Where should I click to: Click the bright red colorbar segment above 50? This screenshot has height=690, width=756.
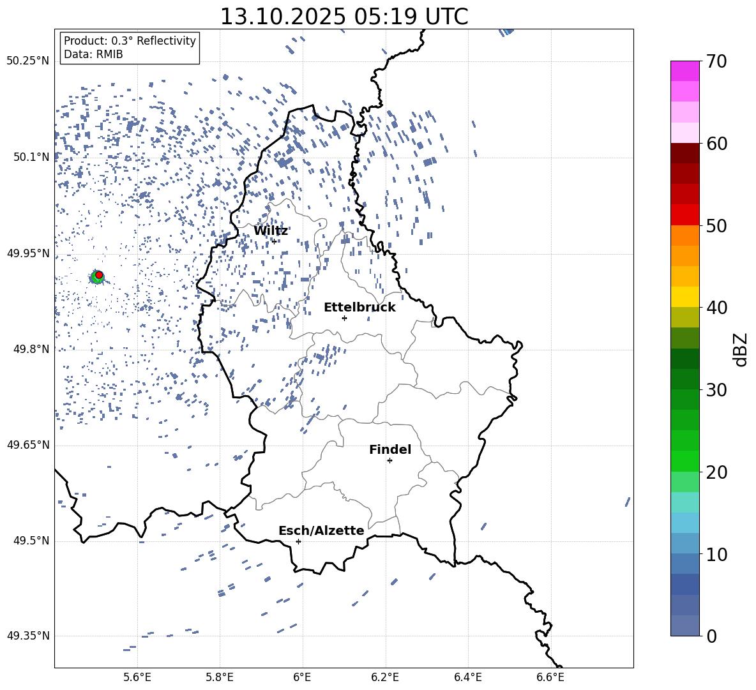685,215
